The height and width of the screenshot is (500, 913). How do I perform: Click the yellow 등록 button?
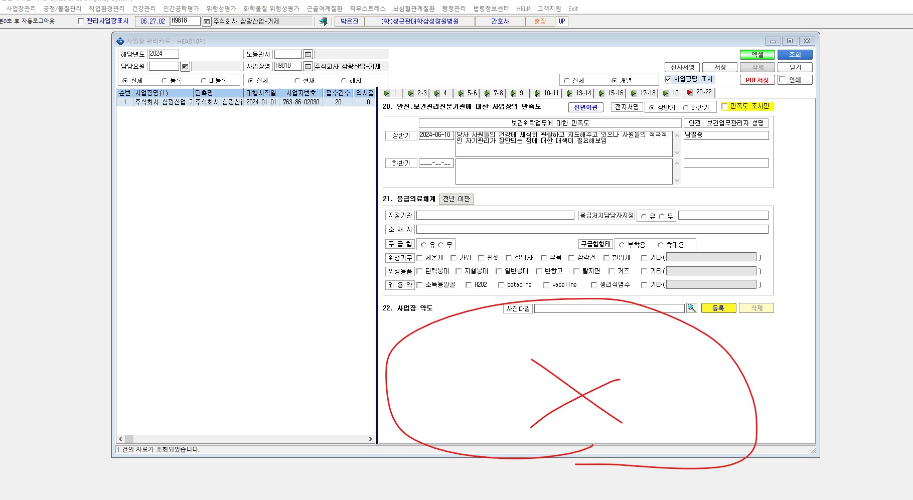718,308
